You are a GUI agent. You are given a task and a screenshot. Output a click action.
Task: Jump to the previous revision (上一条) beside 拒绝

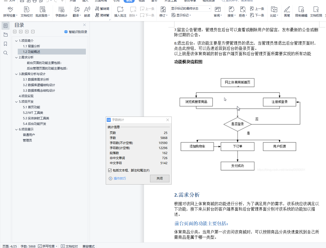click(x=257, y=9)
